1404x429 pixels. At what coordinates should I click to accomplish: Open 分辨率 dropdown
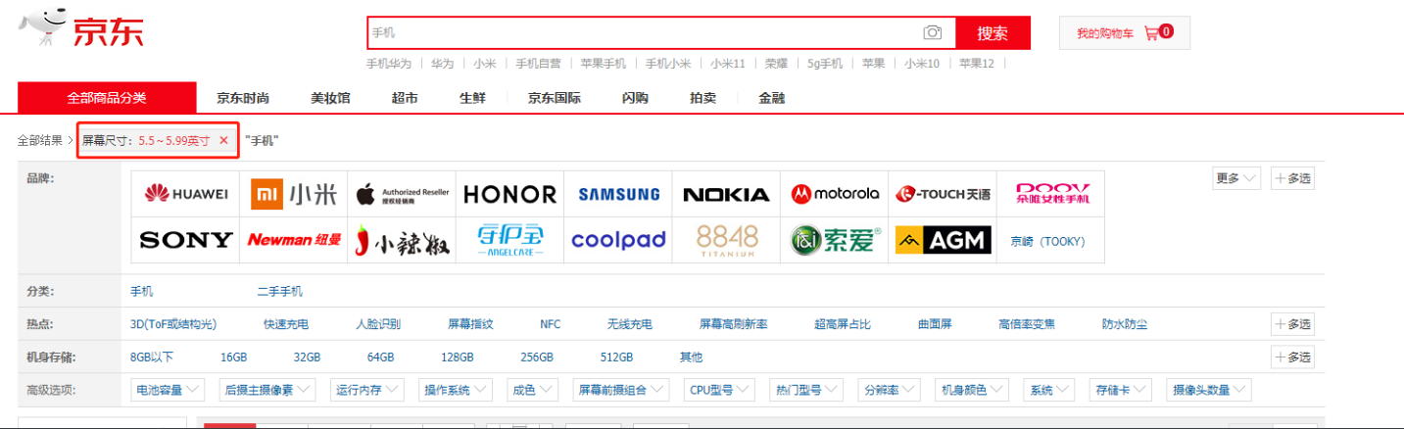[891, 390]
